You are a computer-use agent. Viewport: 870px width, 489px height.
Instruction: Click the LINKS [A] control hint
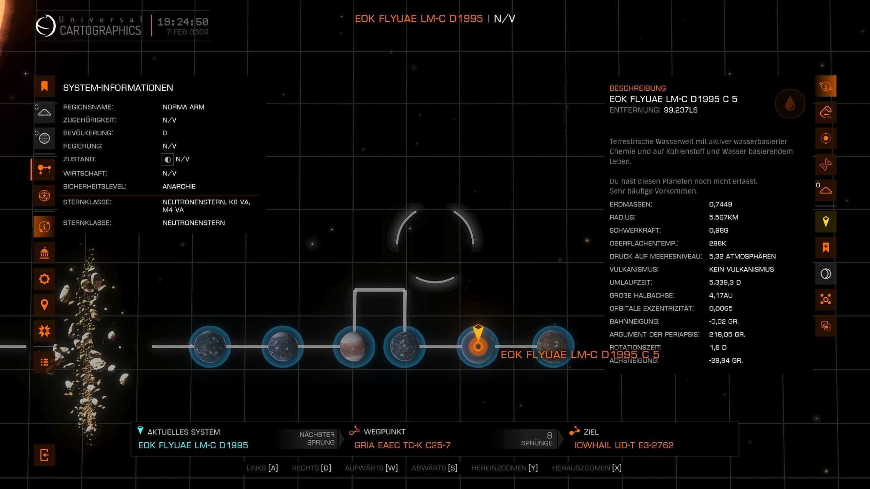pos(262,468)
